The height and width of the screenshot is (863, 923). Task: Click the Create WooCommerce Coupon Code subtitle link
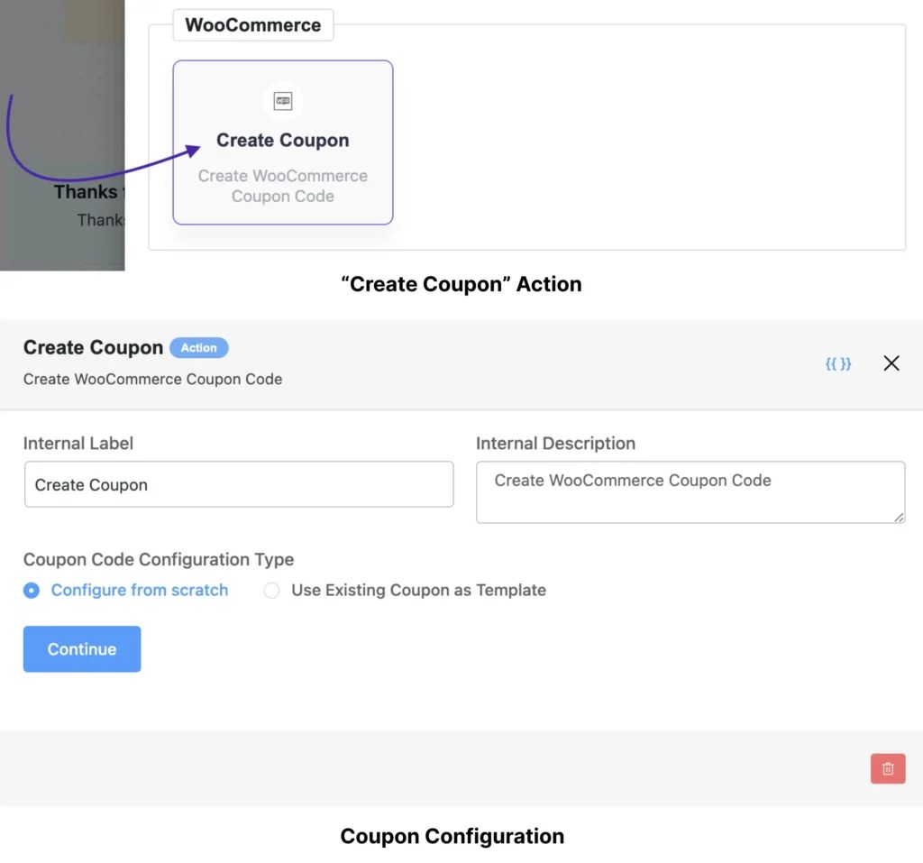pos(152,380)
